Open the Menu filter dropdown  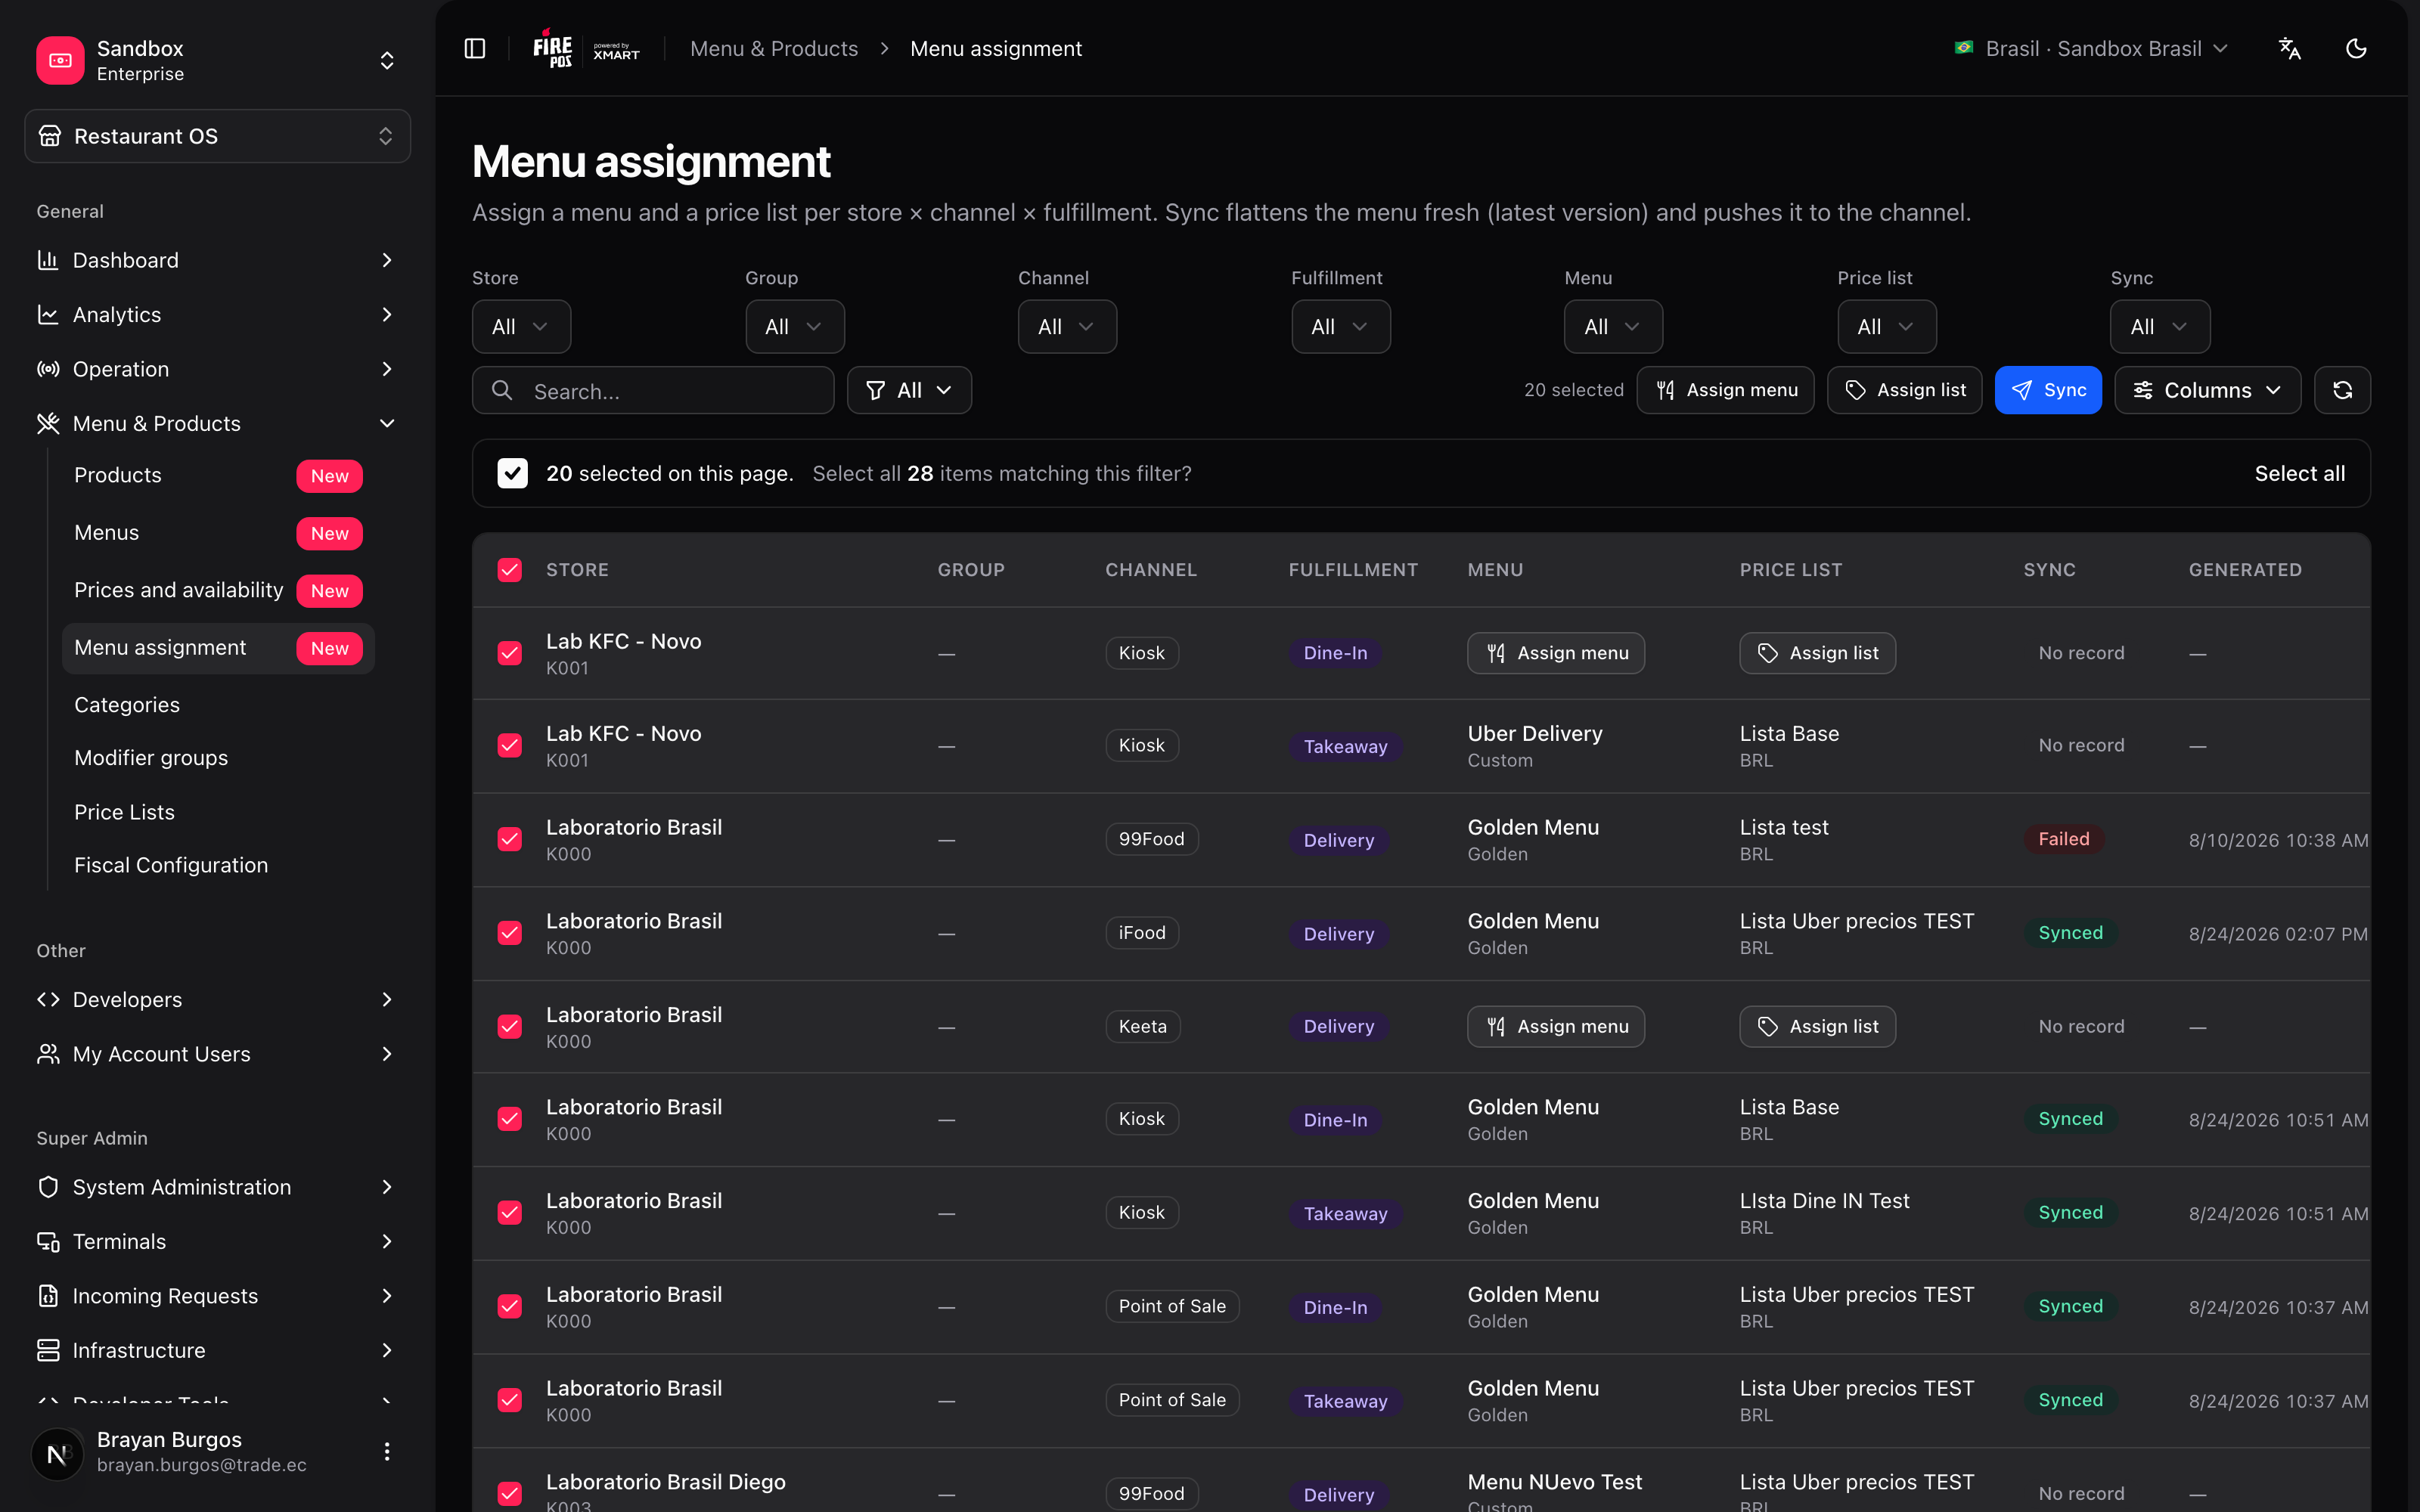click(x=1613, y=327)
